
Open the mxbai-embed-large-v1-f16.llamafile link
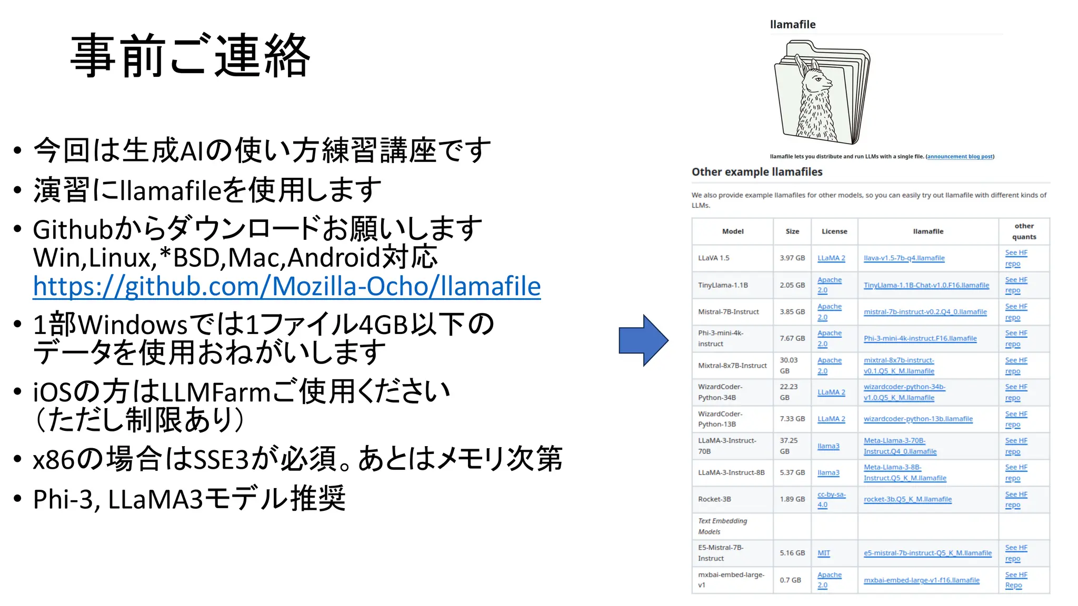click(921, 580)
